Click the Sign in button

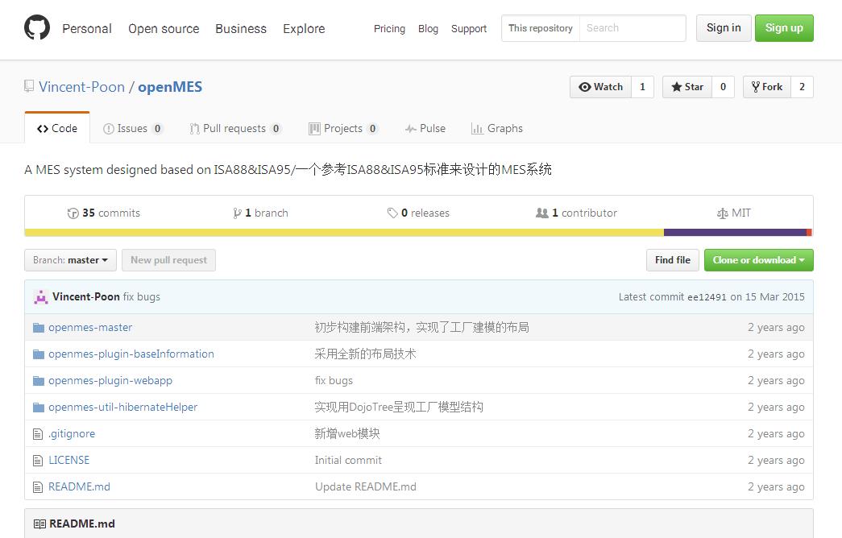(x=724, y=28)
